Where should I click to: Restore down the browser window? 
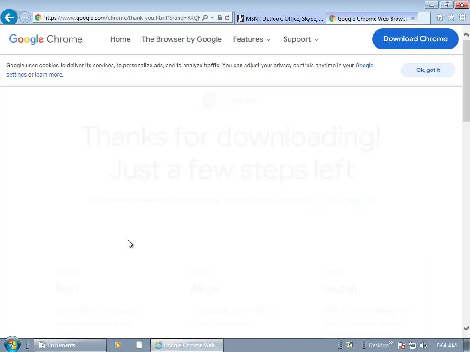pos(447,5)
